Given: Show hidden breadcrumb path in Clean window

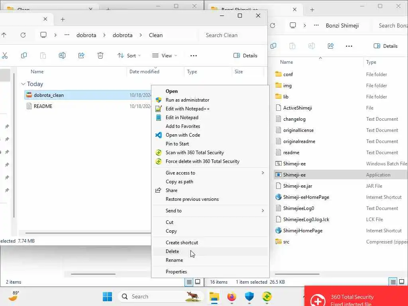Looking at the screenshot, I should coord(67,35).
